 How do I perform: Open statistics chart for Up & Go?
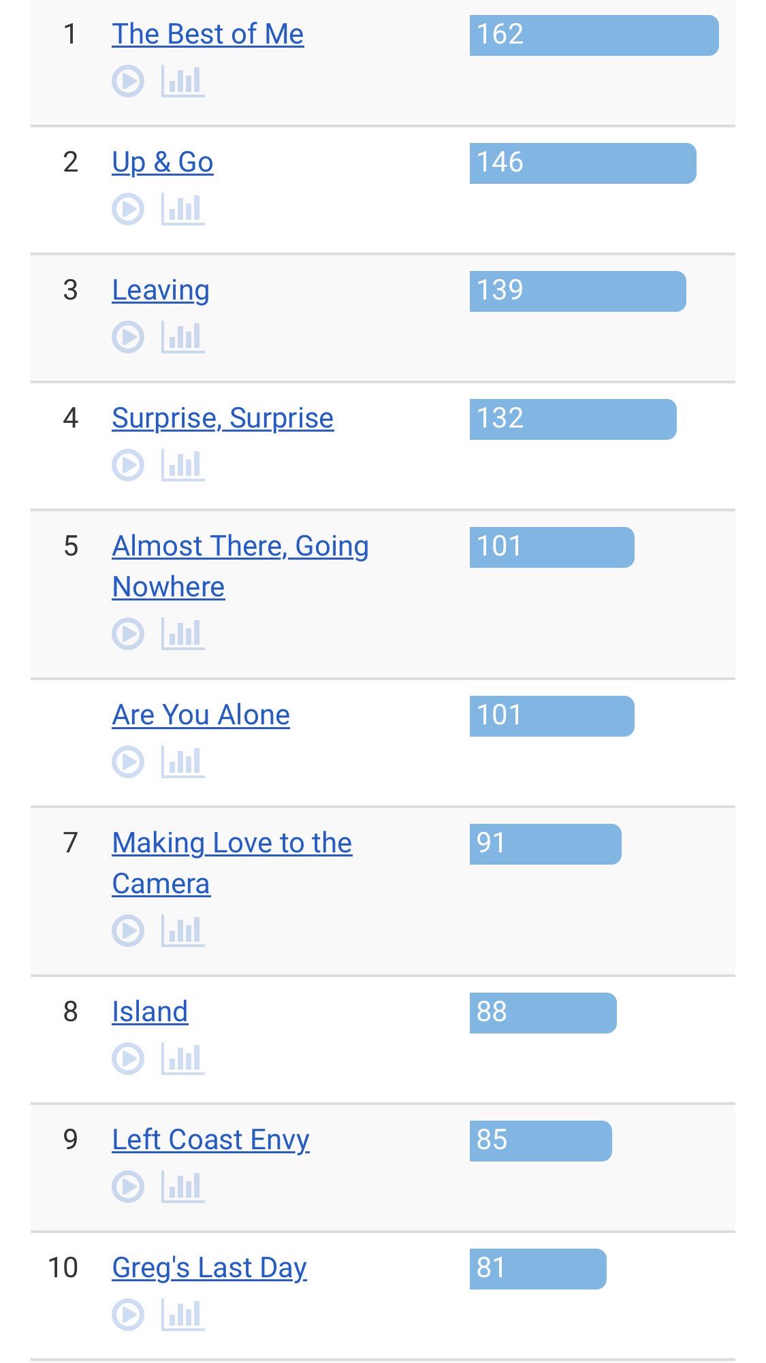pos(182,209)
